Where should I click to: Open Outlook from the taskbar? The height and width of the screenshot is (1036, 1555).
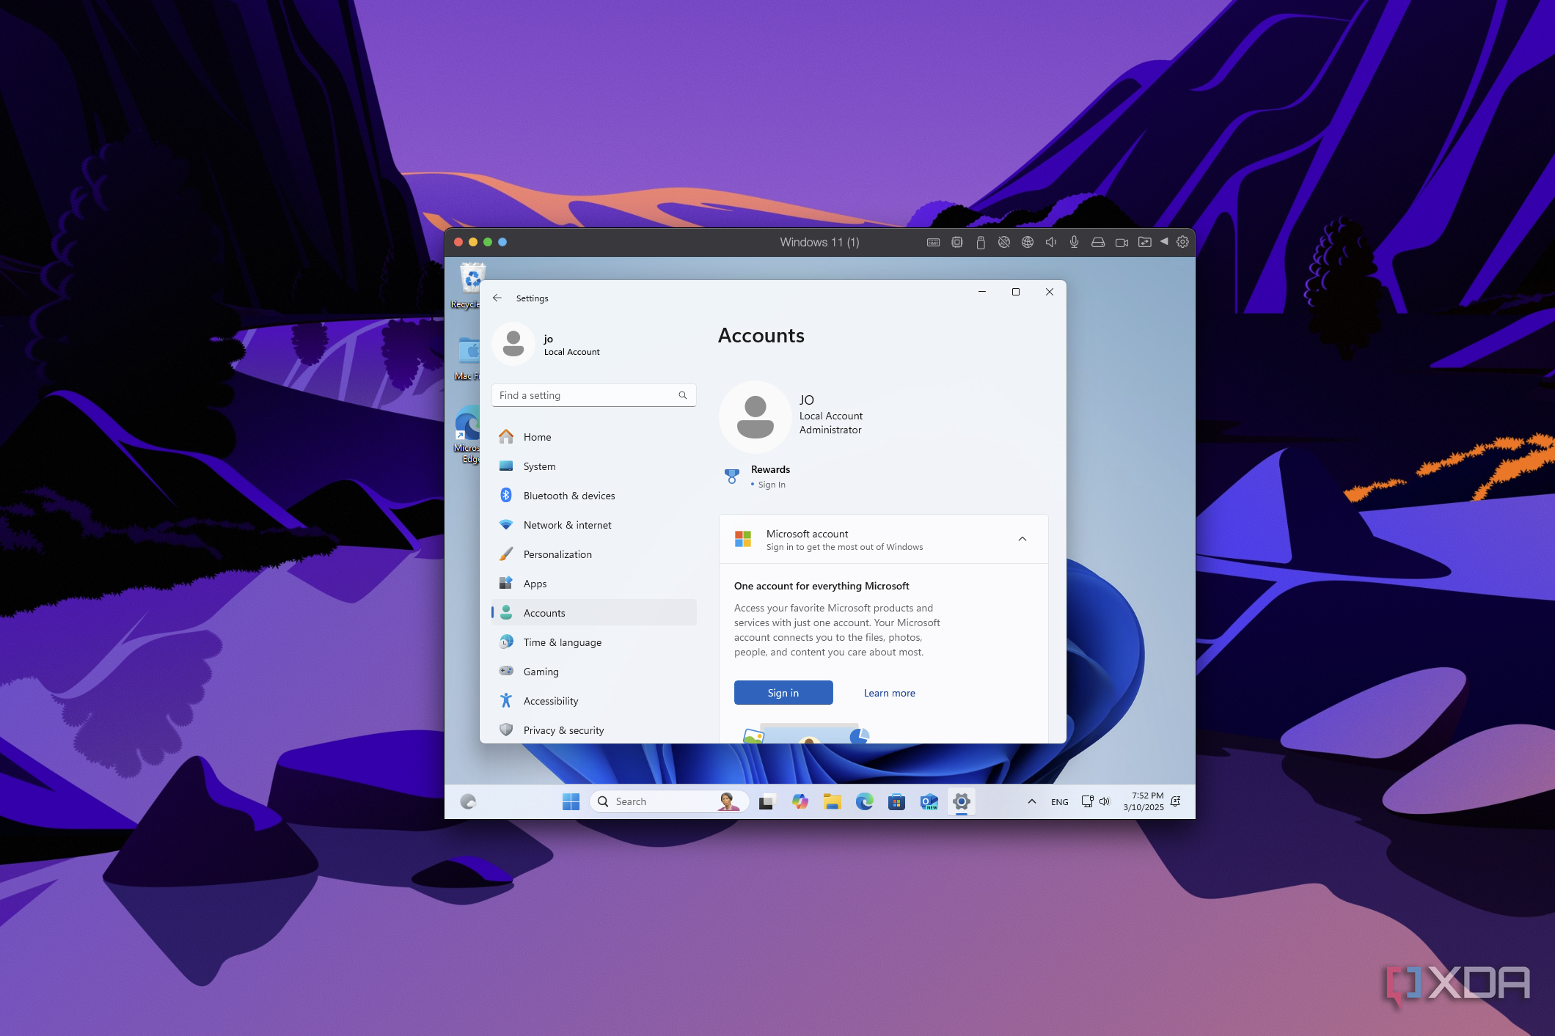tap(929, 801)
